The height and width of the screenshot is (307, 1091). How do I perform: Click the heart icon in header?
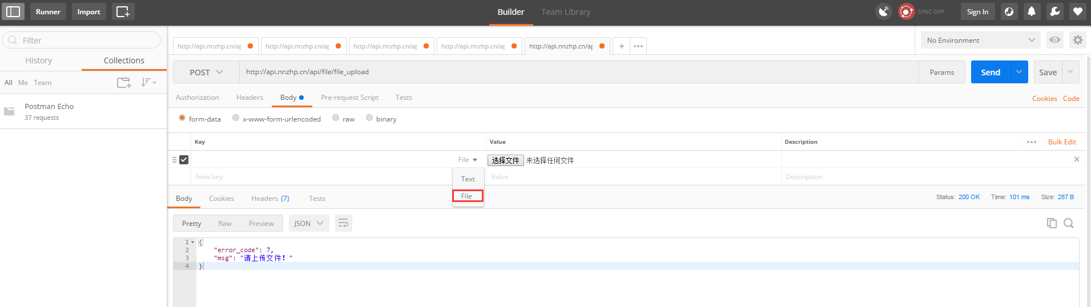coord(1077,11)
